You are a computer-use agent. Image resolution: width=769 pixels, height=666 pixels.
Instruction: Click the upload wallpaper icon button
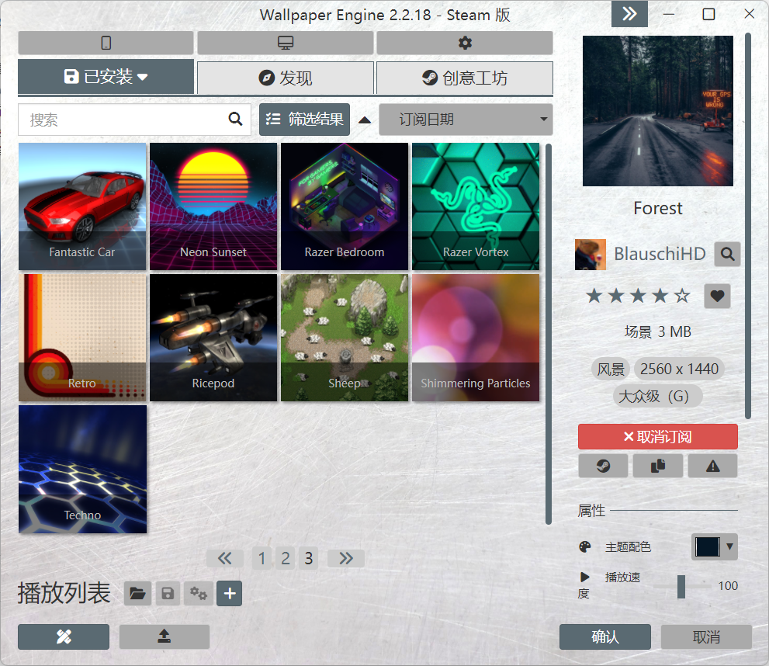tap(164, 637)
